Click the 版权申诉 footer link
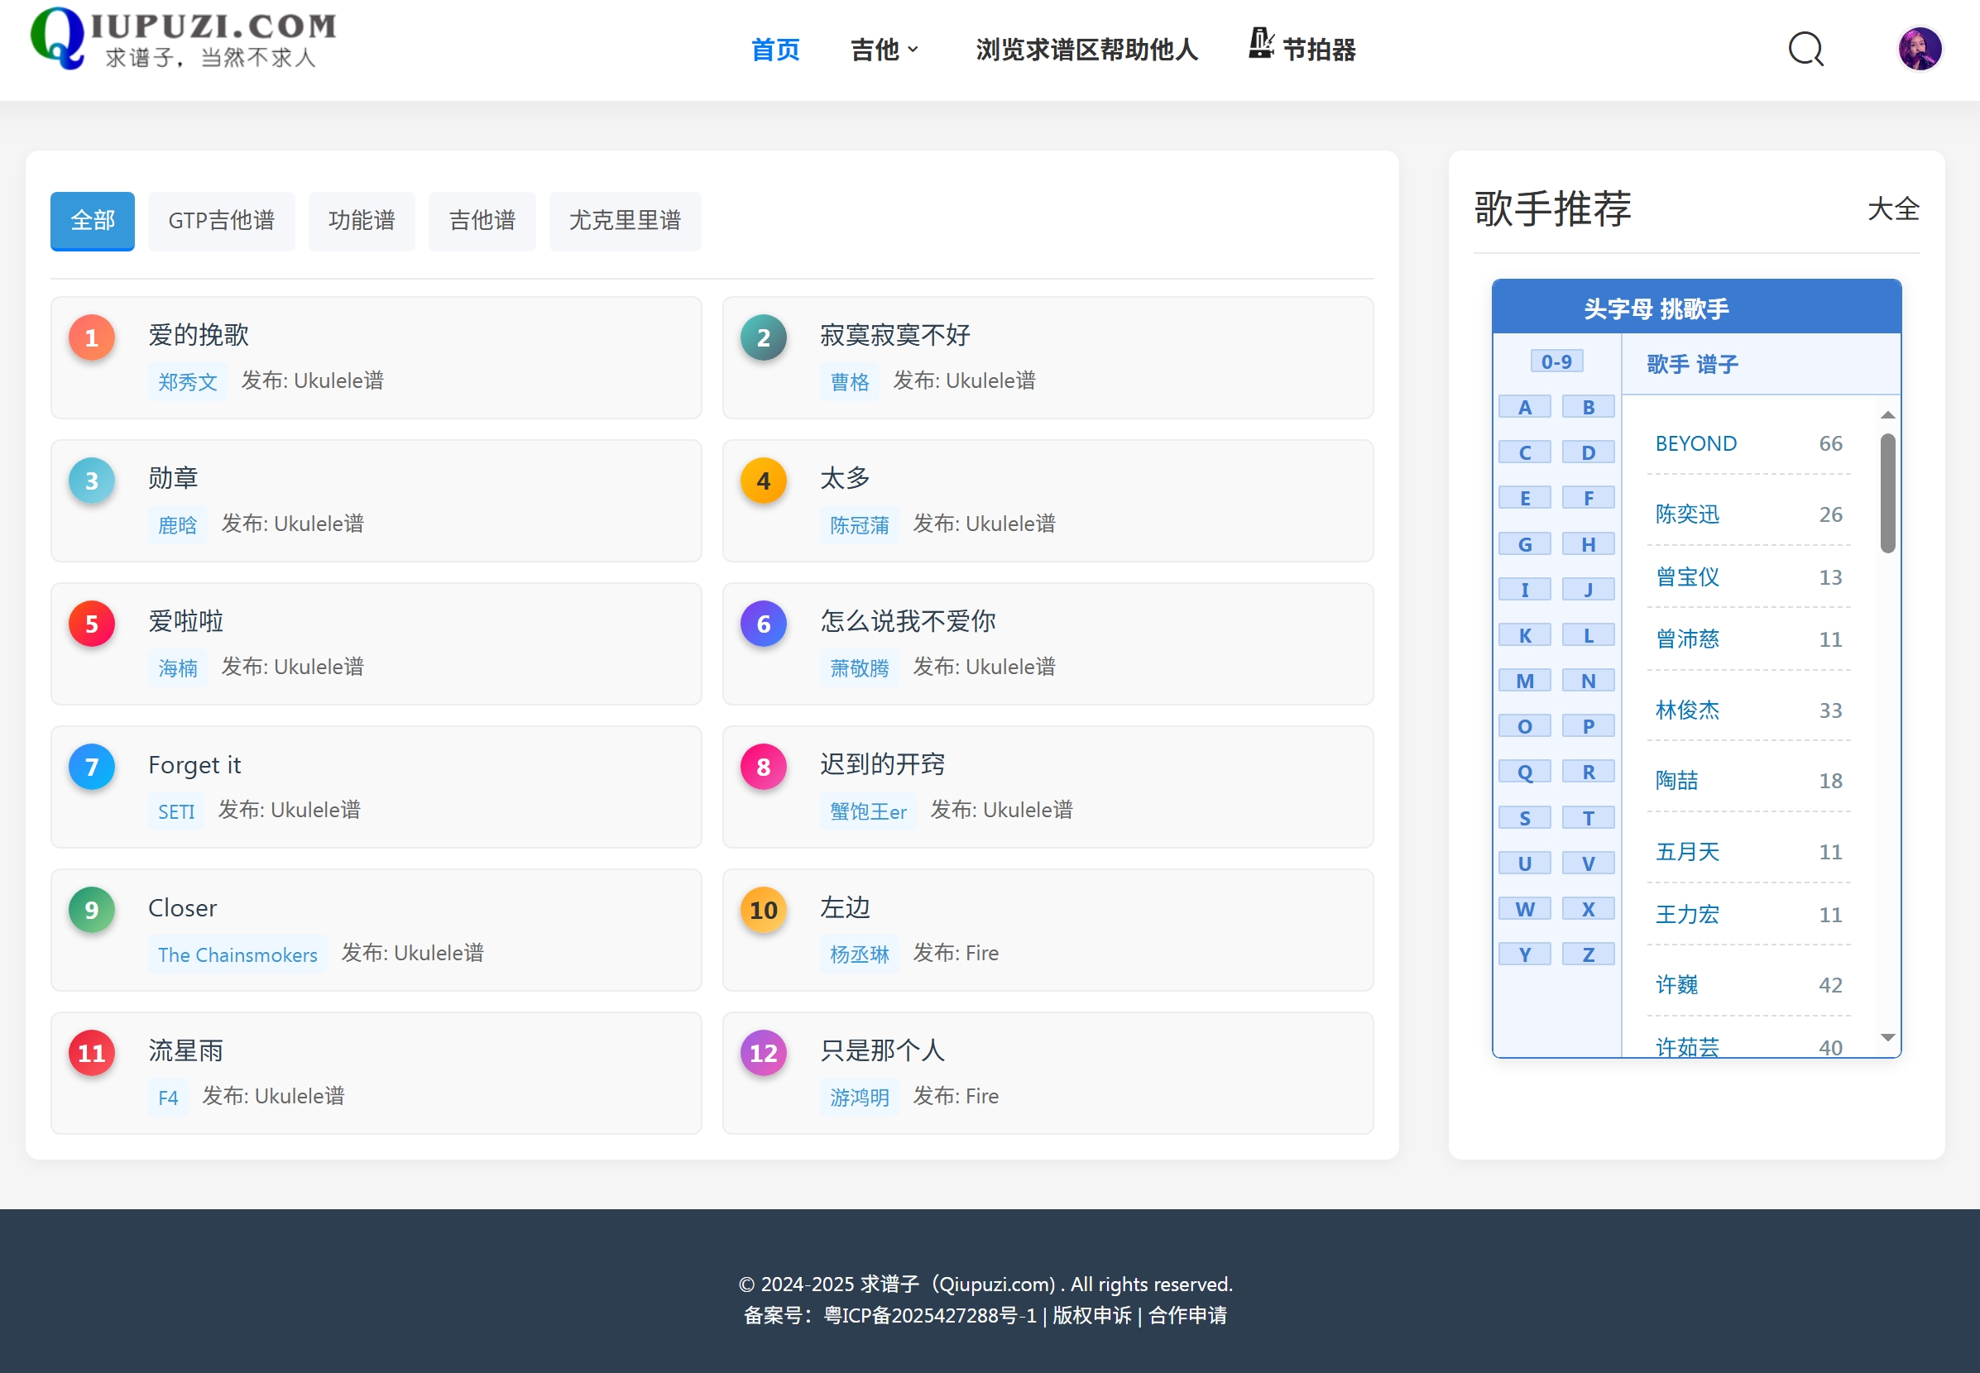The width and height of the screenshot is (1980, 1373). [1091, 1315]
